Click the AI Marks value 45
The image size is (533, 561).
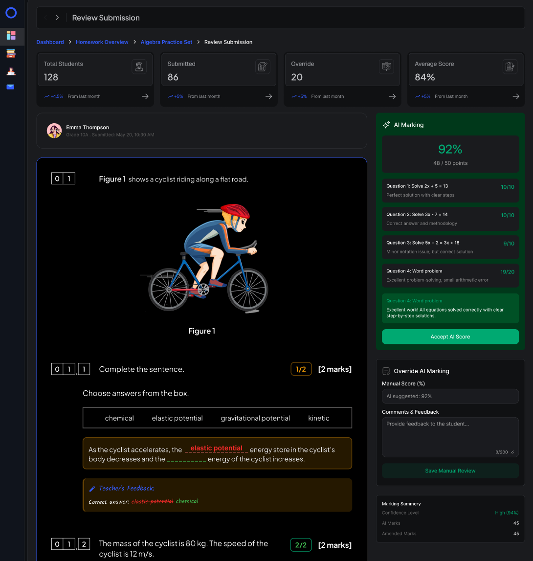(x=516, y=523)
